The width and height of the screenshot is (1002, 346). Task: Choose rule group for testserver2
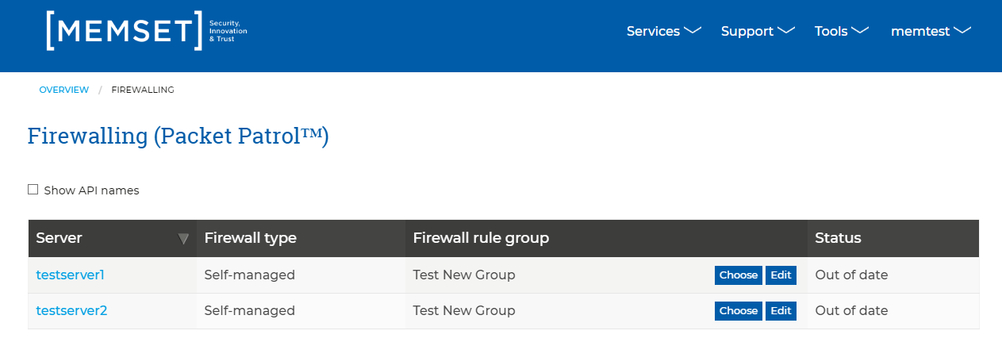click(x=739, y=311)
